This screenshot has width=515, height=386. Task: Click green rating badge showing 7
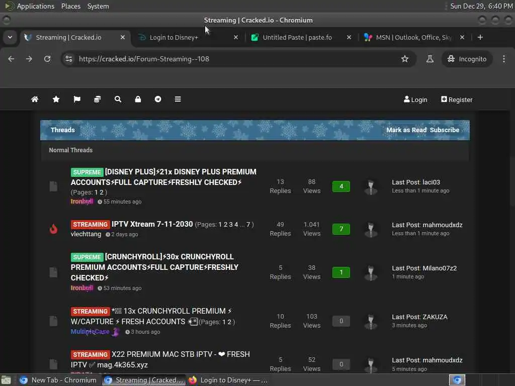341,229
